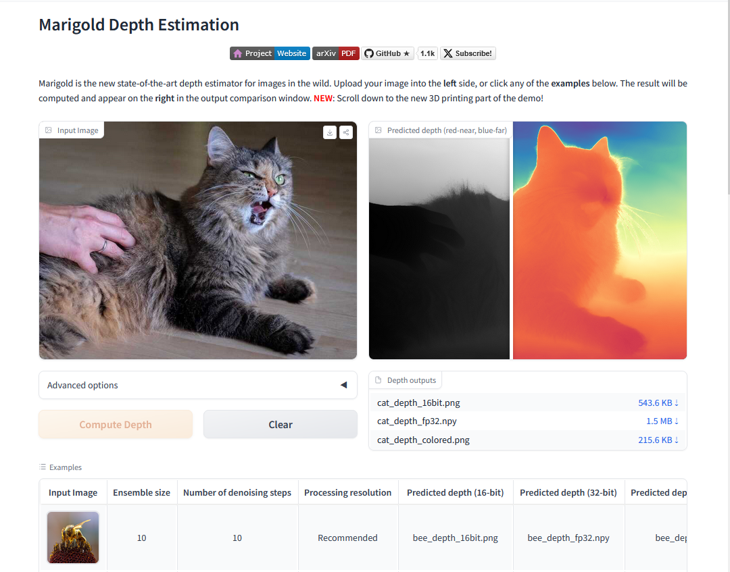Screen dimensions: 730x572
Task: Click the Marigold Depth Estimation heading
Action: (x=139, y=24)
